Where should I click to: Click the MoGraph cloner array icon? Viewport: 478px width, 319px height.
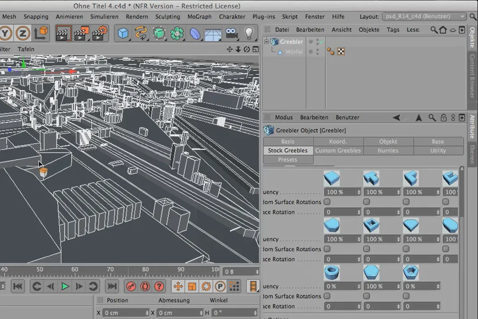tap(176, 33)
